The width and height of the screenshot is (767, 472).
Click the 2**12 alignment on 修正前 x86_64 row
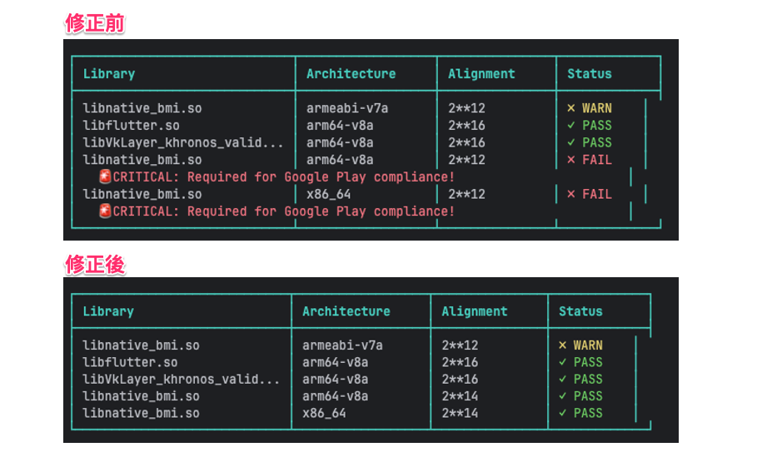click(466, 194)
